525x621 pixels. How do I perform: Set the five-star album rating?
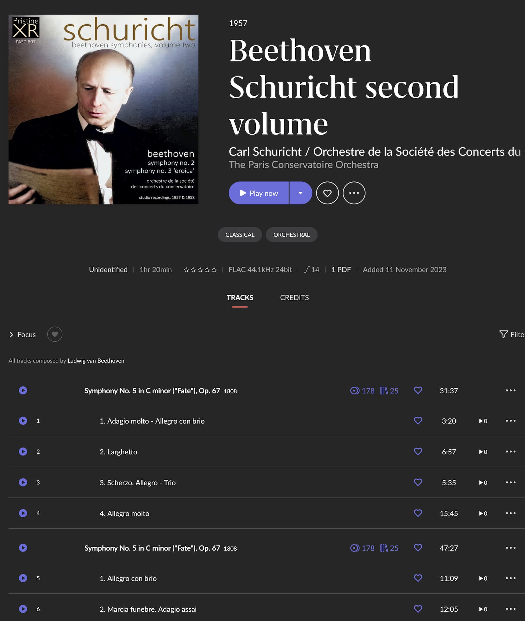click(x=200, y=270)
